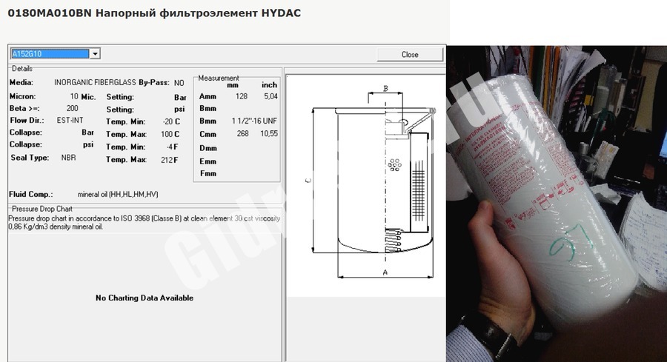Click dimension letter 'A' on the drawing
The width and height of the screenshot is (667, 362).
[385, 272]
